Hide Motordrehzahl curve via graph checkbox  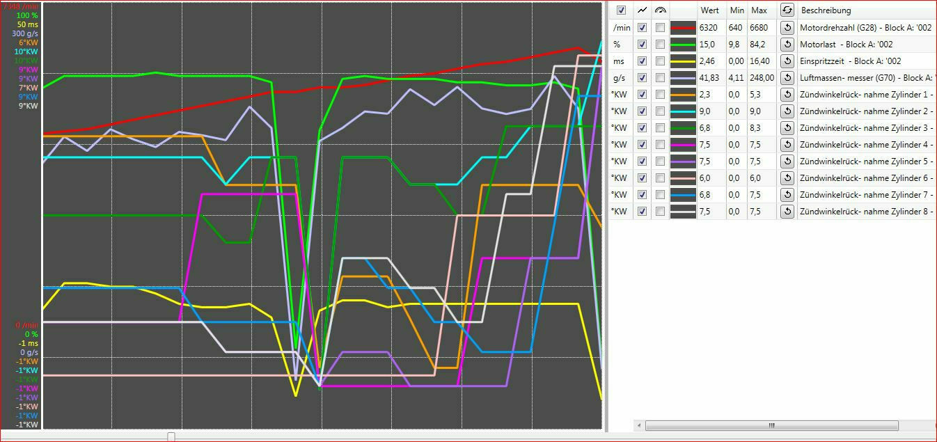click(642, 28)
